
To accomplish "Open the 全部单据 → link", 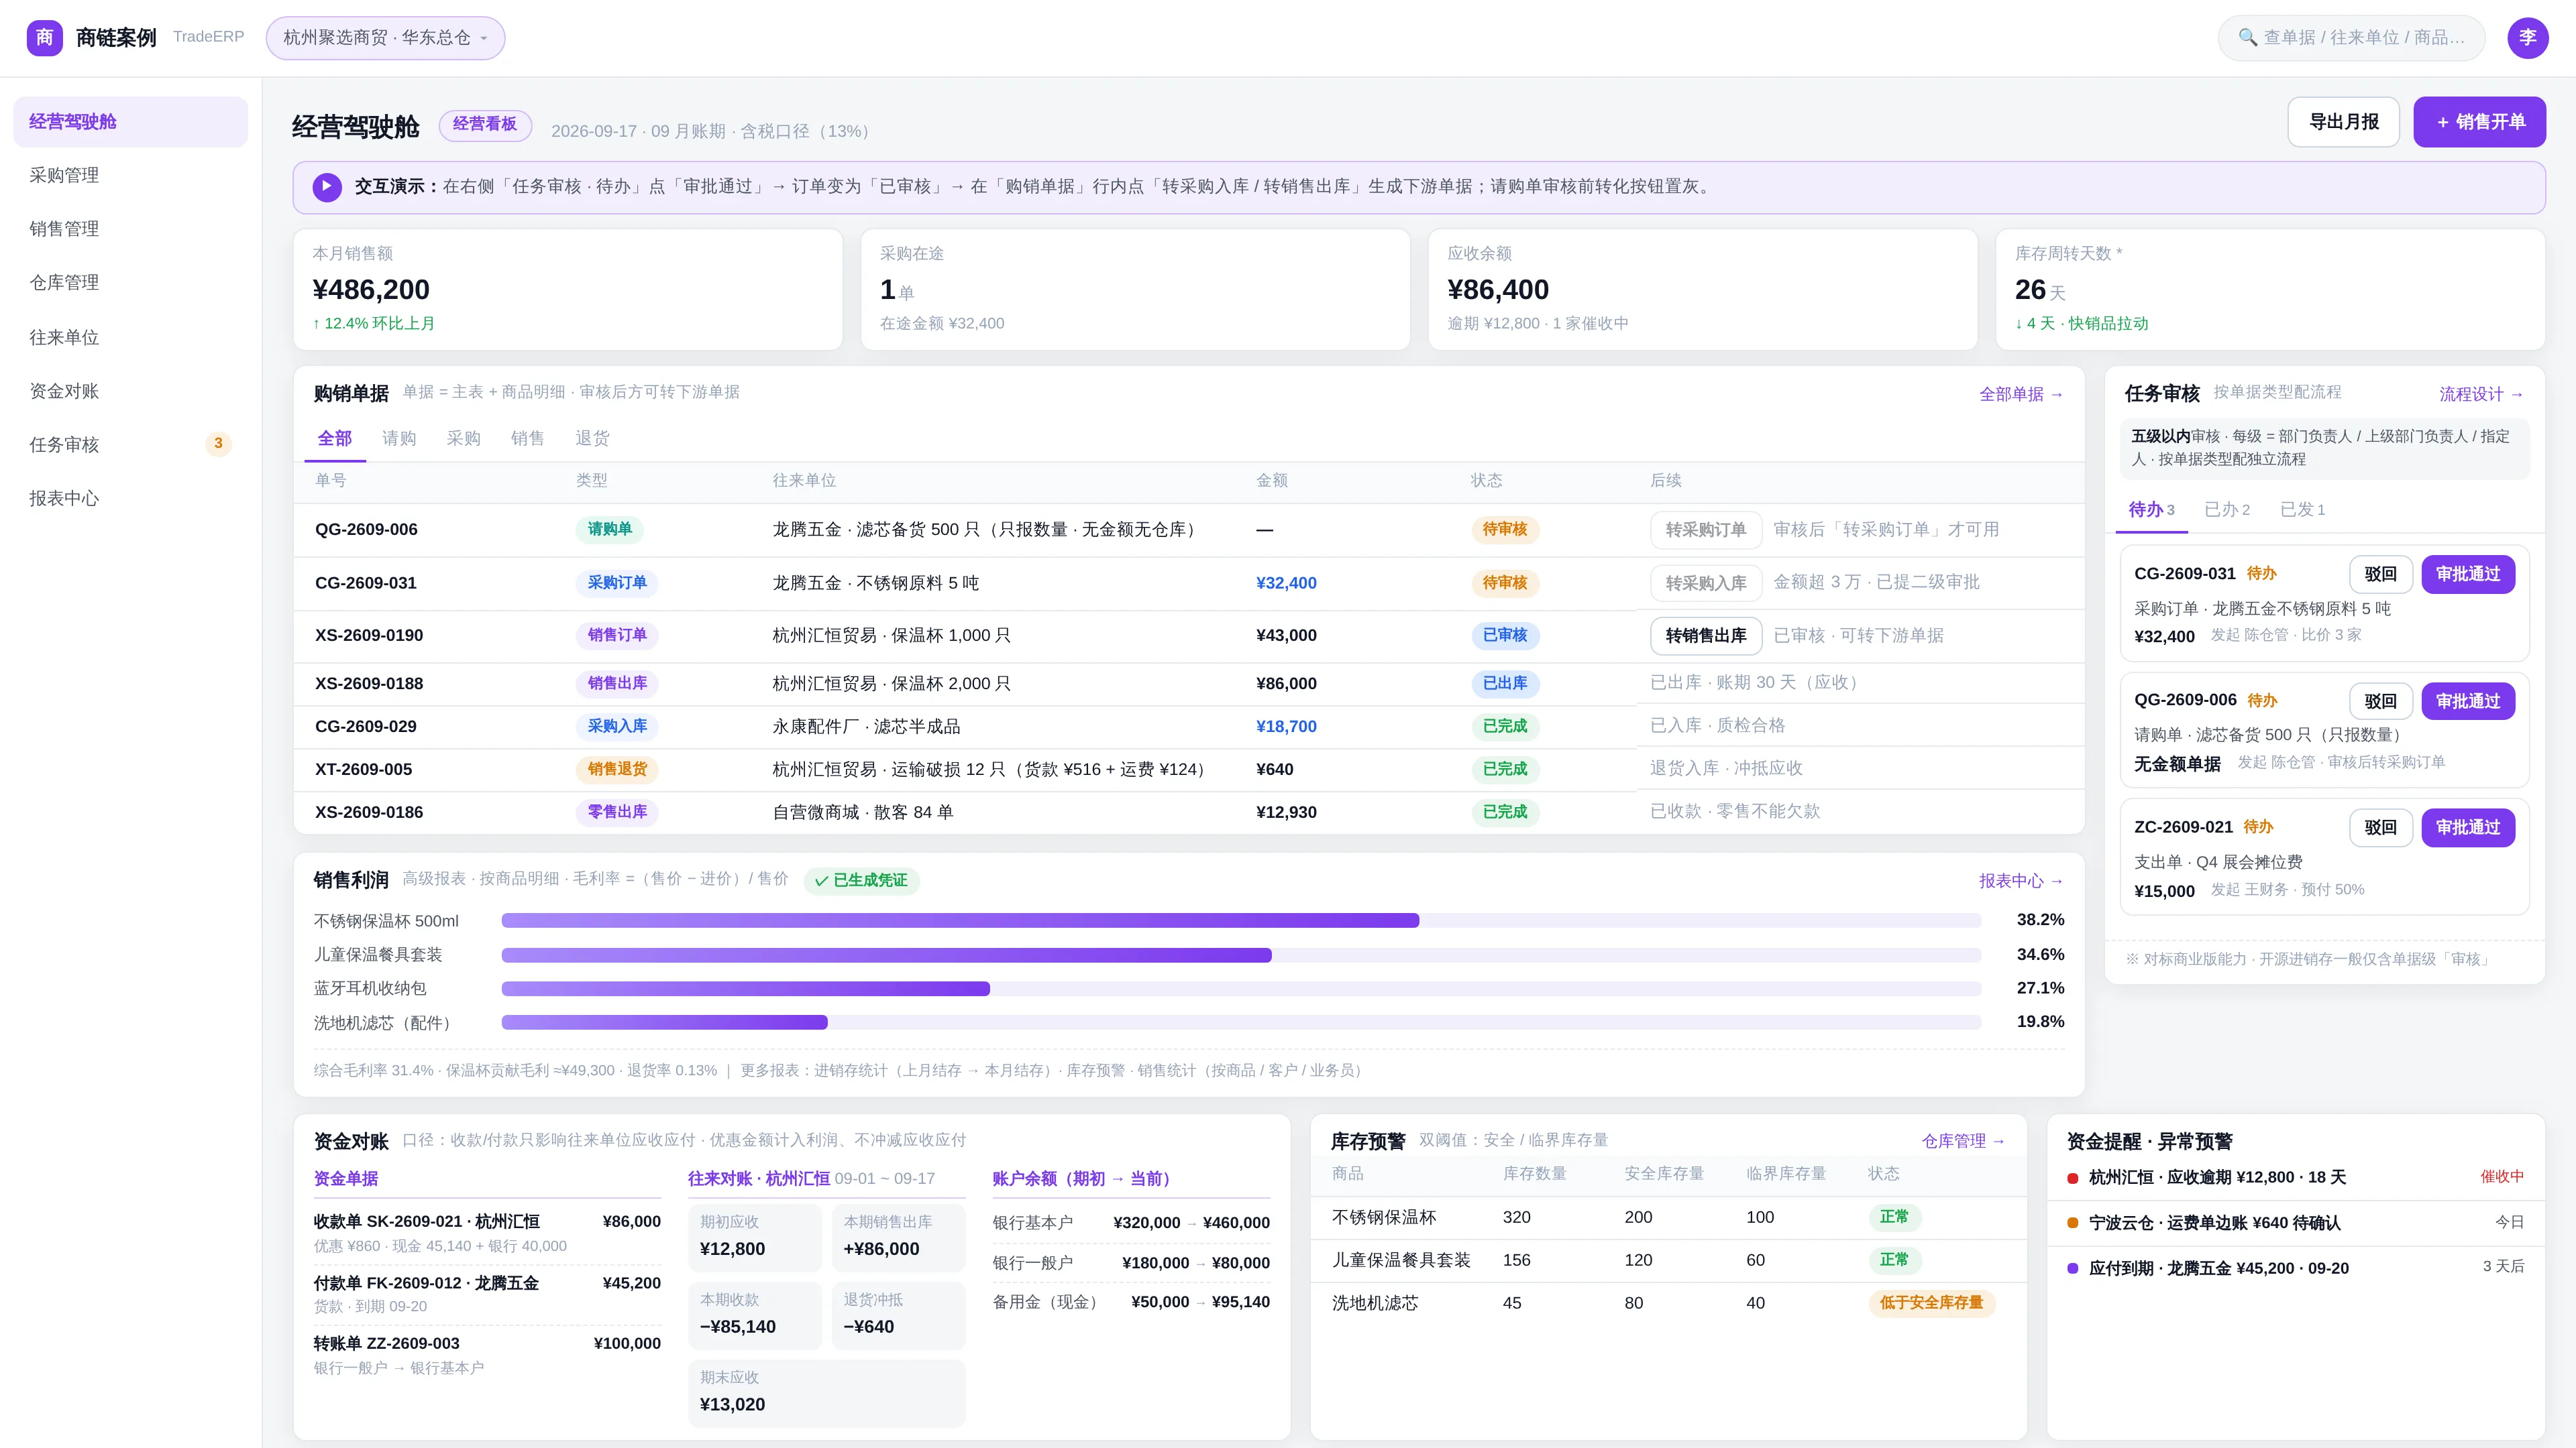I will point(2021,395).
